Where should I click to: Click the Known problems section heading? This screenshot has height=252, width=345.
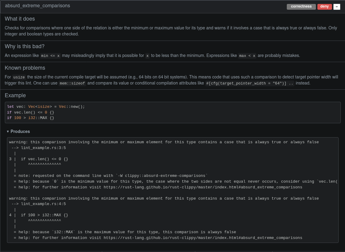[25, 68]
